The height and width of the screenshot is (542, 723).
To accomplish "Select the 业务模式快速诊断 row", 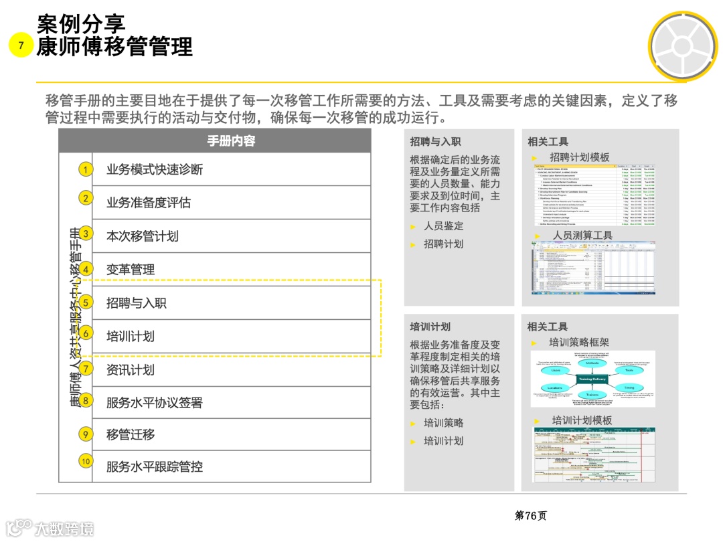I will click(x=232, y=169).
